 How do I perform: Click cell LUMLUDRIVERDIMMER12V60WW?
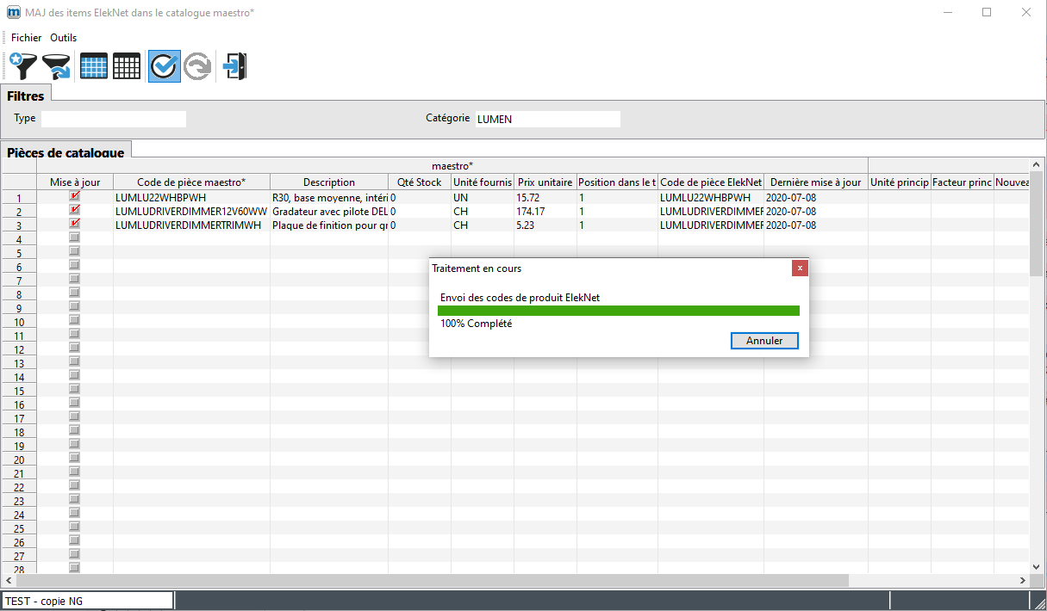(x=191, y=212)
